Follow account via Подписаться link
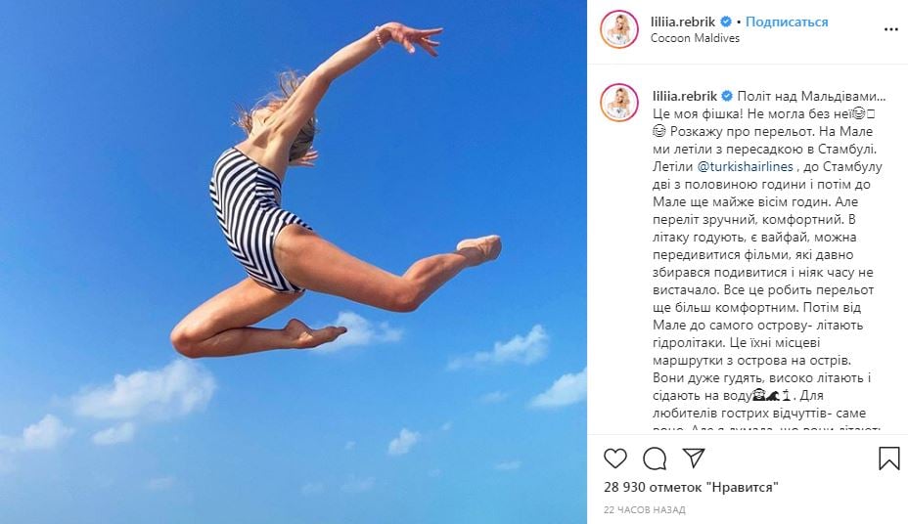 pyautogui.click(x=787, y=22)
